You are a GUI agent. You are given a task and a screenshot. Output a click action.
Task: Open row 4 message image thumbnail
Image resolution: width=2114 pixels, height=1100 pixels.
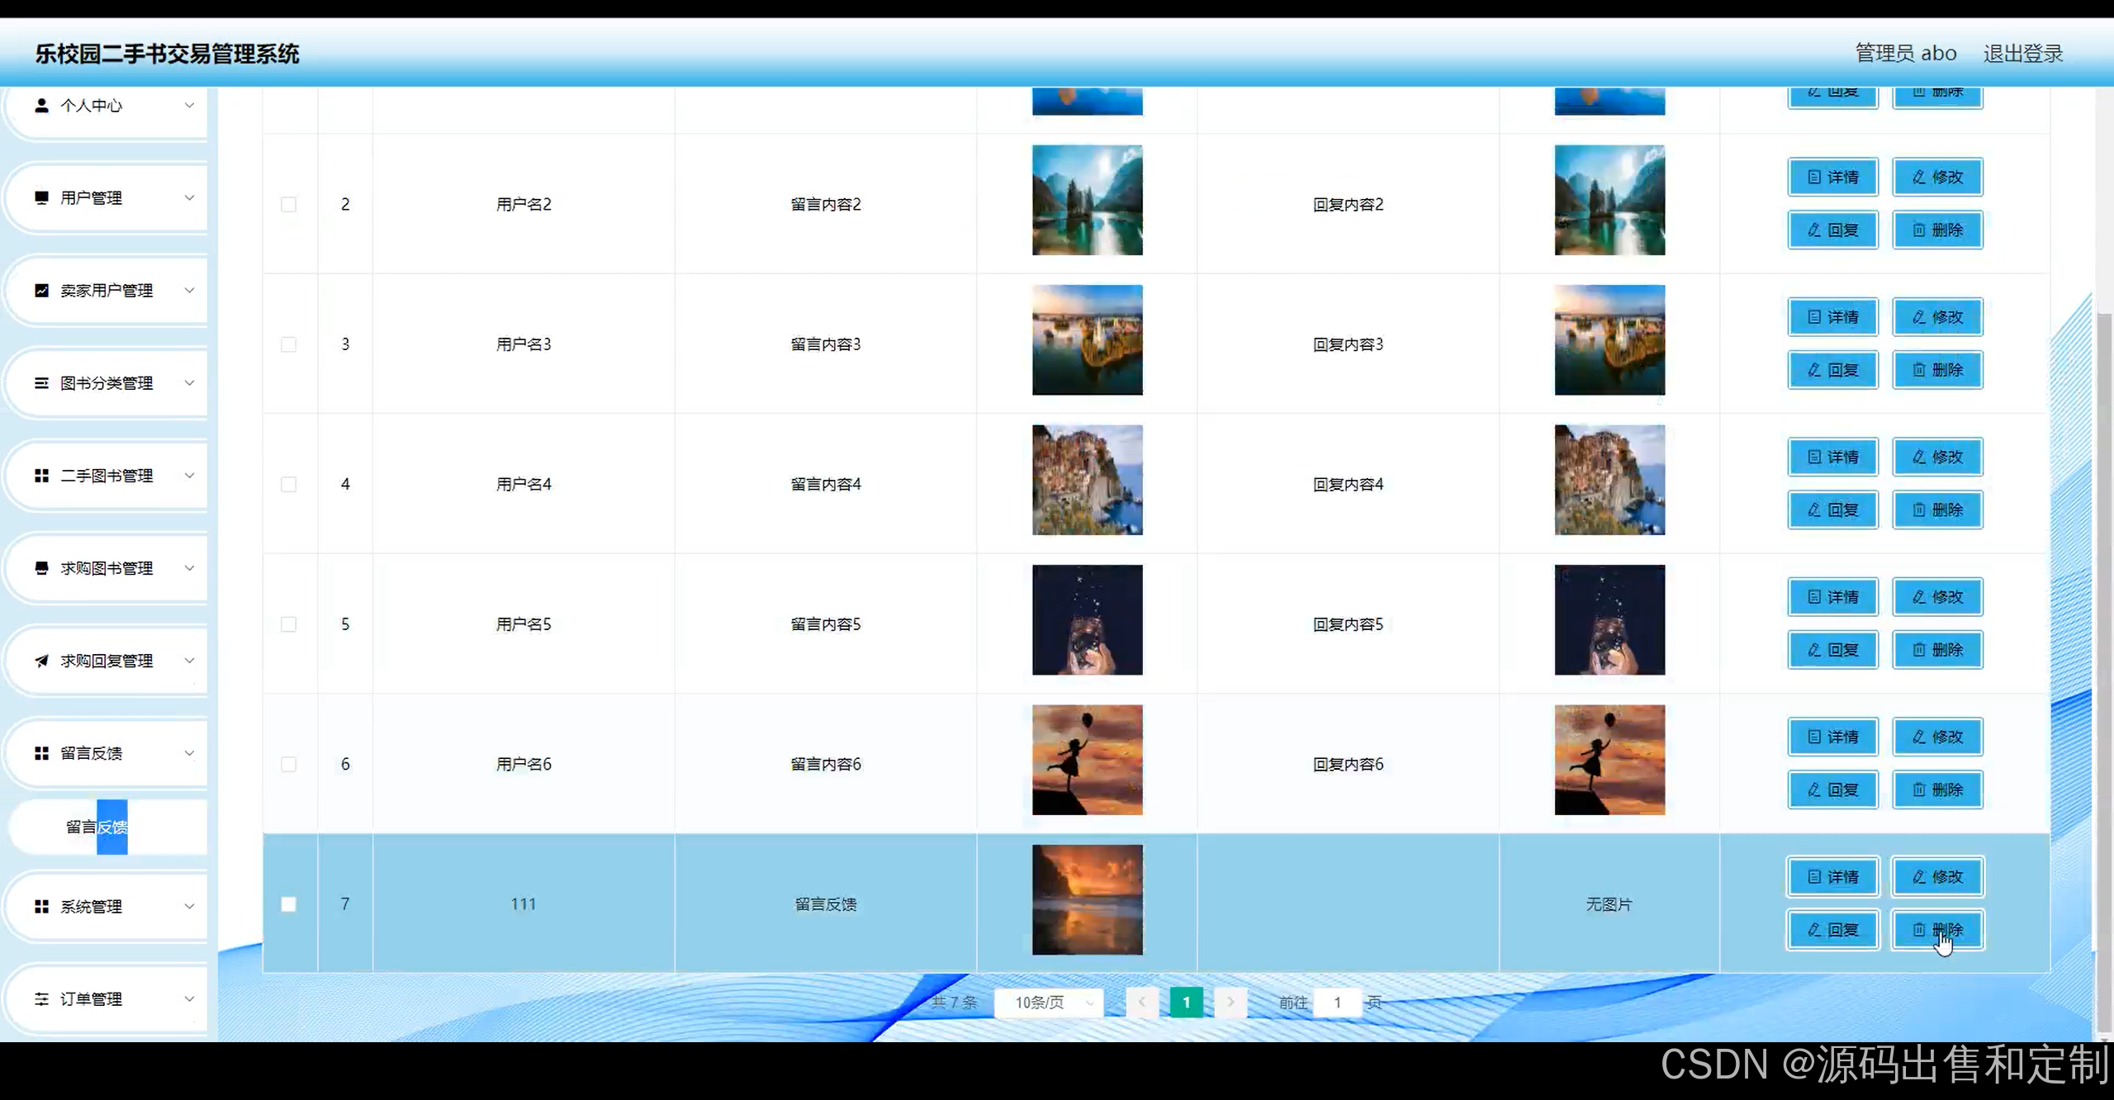coord(1087,480)
